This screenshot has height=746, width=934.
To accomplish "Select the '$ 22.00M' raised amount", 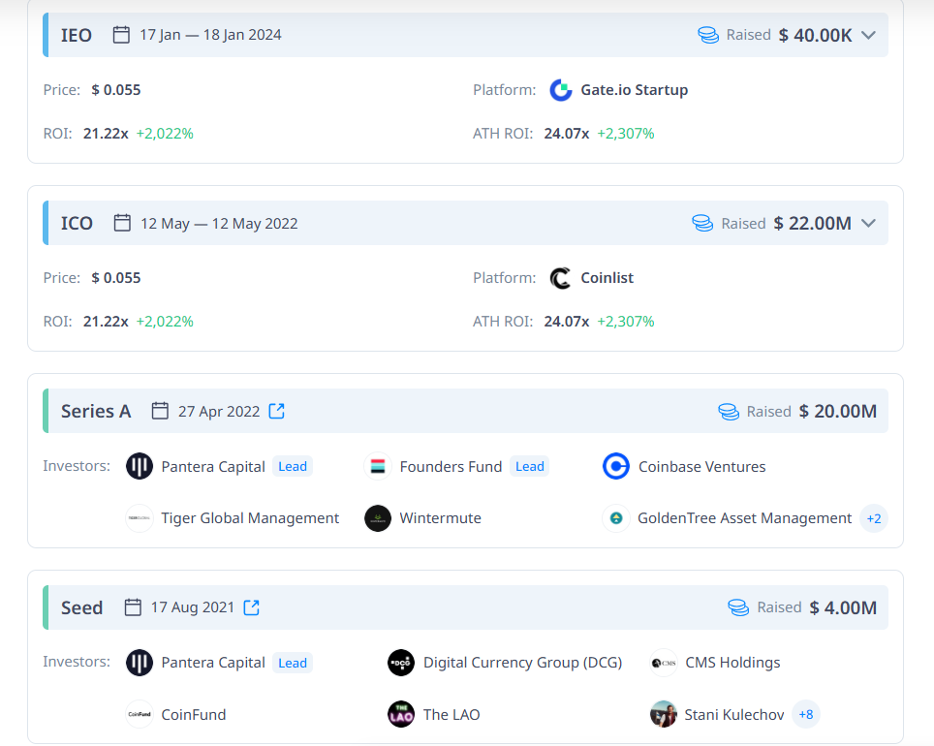I will click(x=813, y=224).
